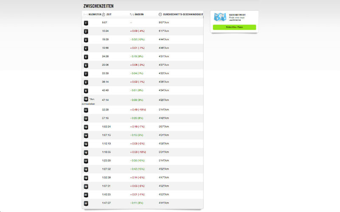Click the kilometer 15 marker icon

pyautogui.click(x=86, y=144)
